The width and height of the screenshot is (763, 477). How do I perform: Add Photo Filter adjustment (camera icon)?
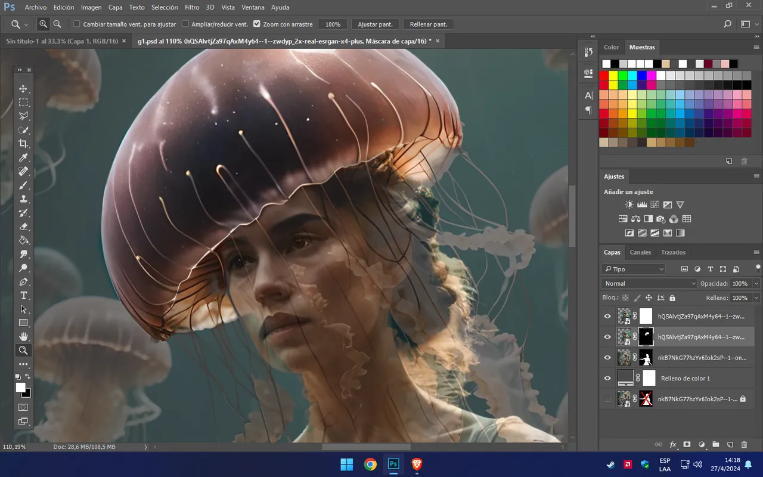pos(661,219)
